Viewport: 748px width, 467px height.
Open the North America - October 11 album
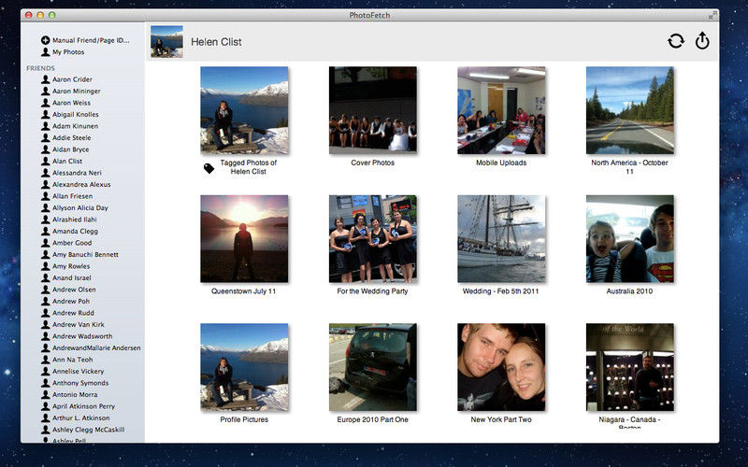629,110
